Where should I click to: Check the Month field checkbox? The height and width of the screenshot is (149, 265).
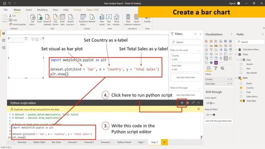[x=241, y=64]
